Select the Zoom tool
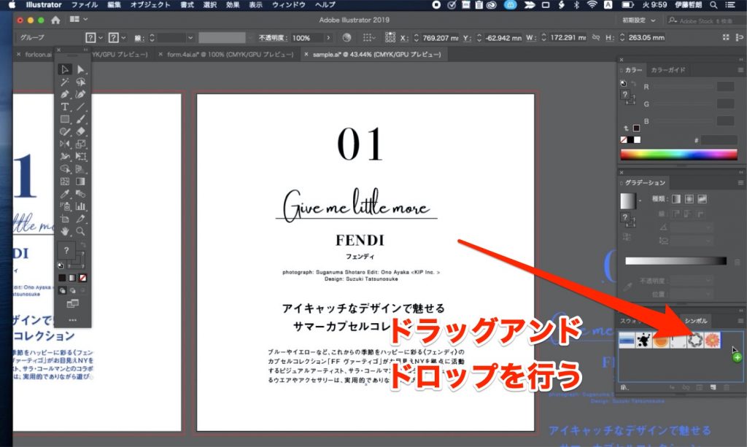 [80, 231]
